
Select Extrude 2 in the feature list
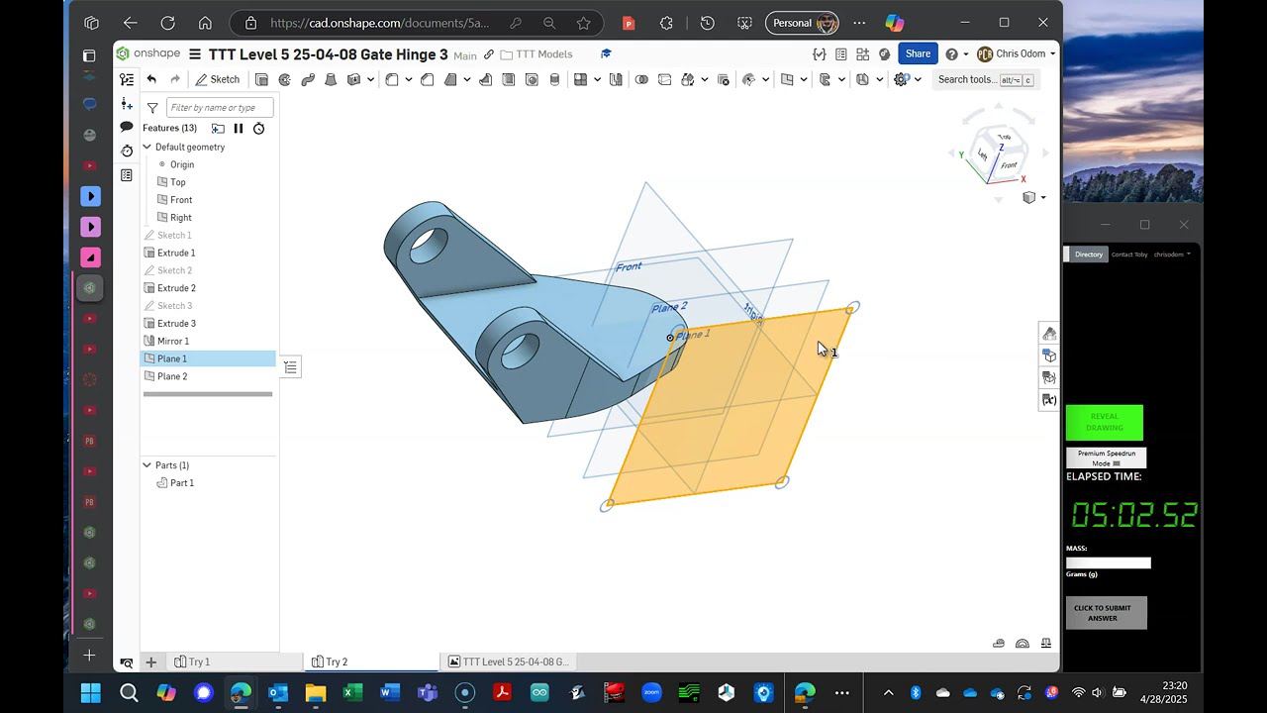208,288
